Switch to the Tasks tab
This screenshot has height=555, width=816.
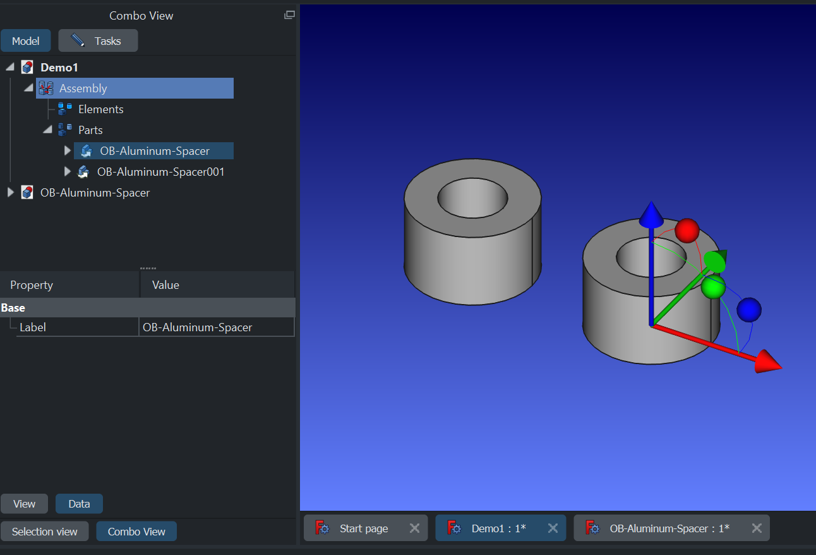(x=98, y=41)
